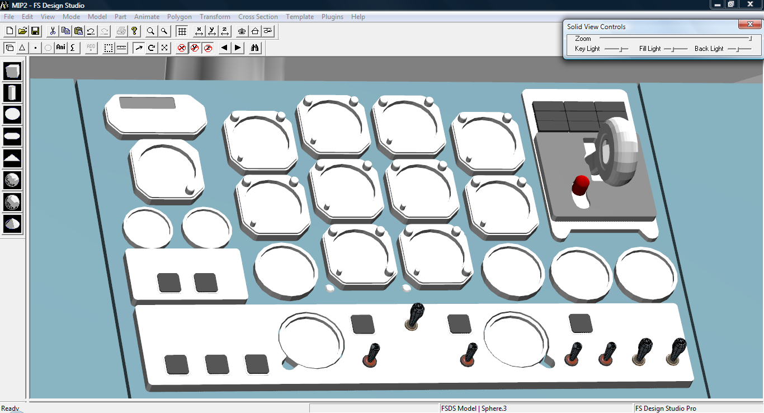Click the status bar text 'FS Design Studio Pro'
Screen dimensions: 764x413
[666, 409]
